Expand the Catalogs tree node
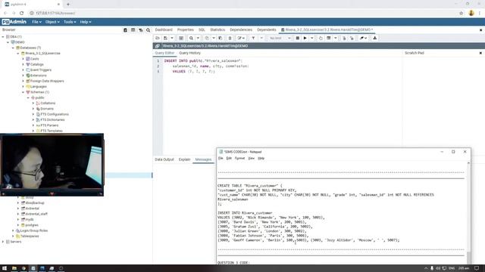The width and height of the screenshot is (485, 272). point(23,64)
